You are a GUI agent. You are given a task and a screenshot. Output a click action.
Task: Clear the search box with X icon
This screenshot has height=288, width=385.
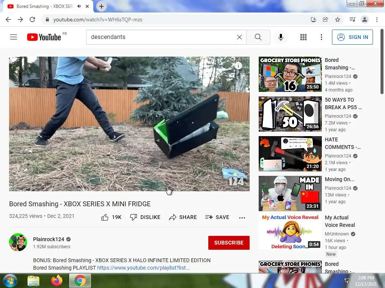coord(239,37)
